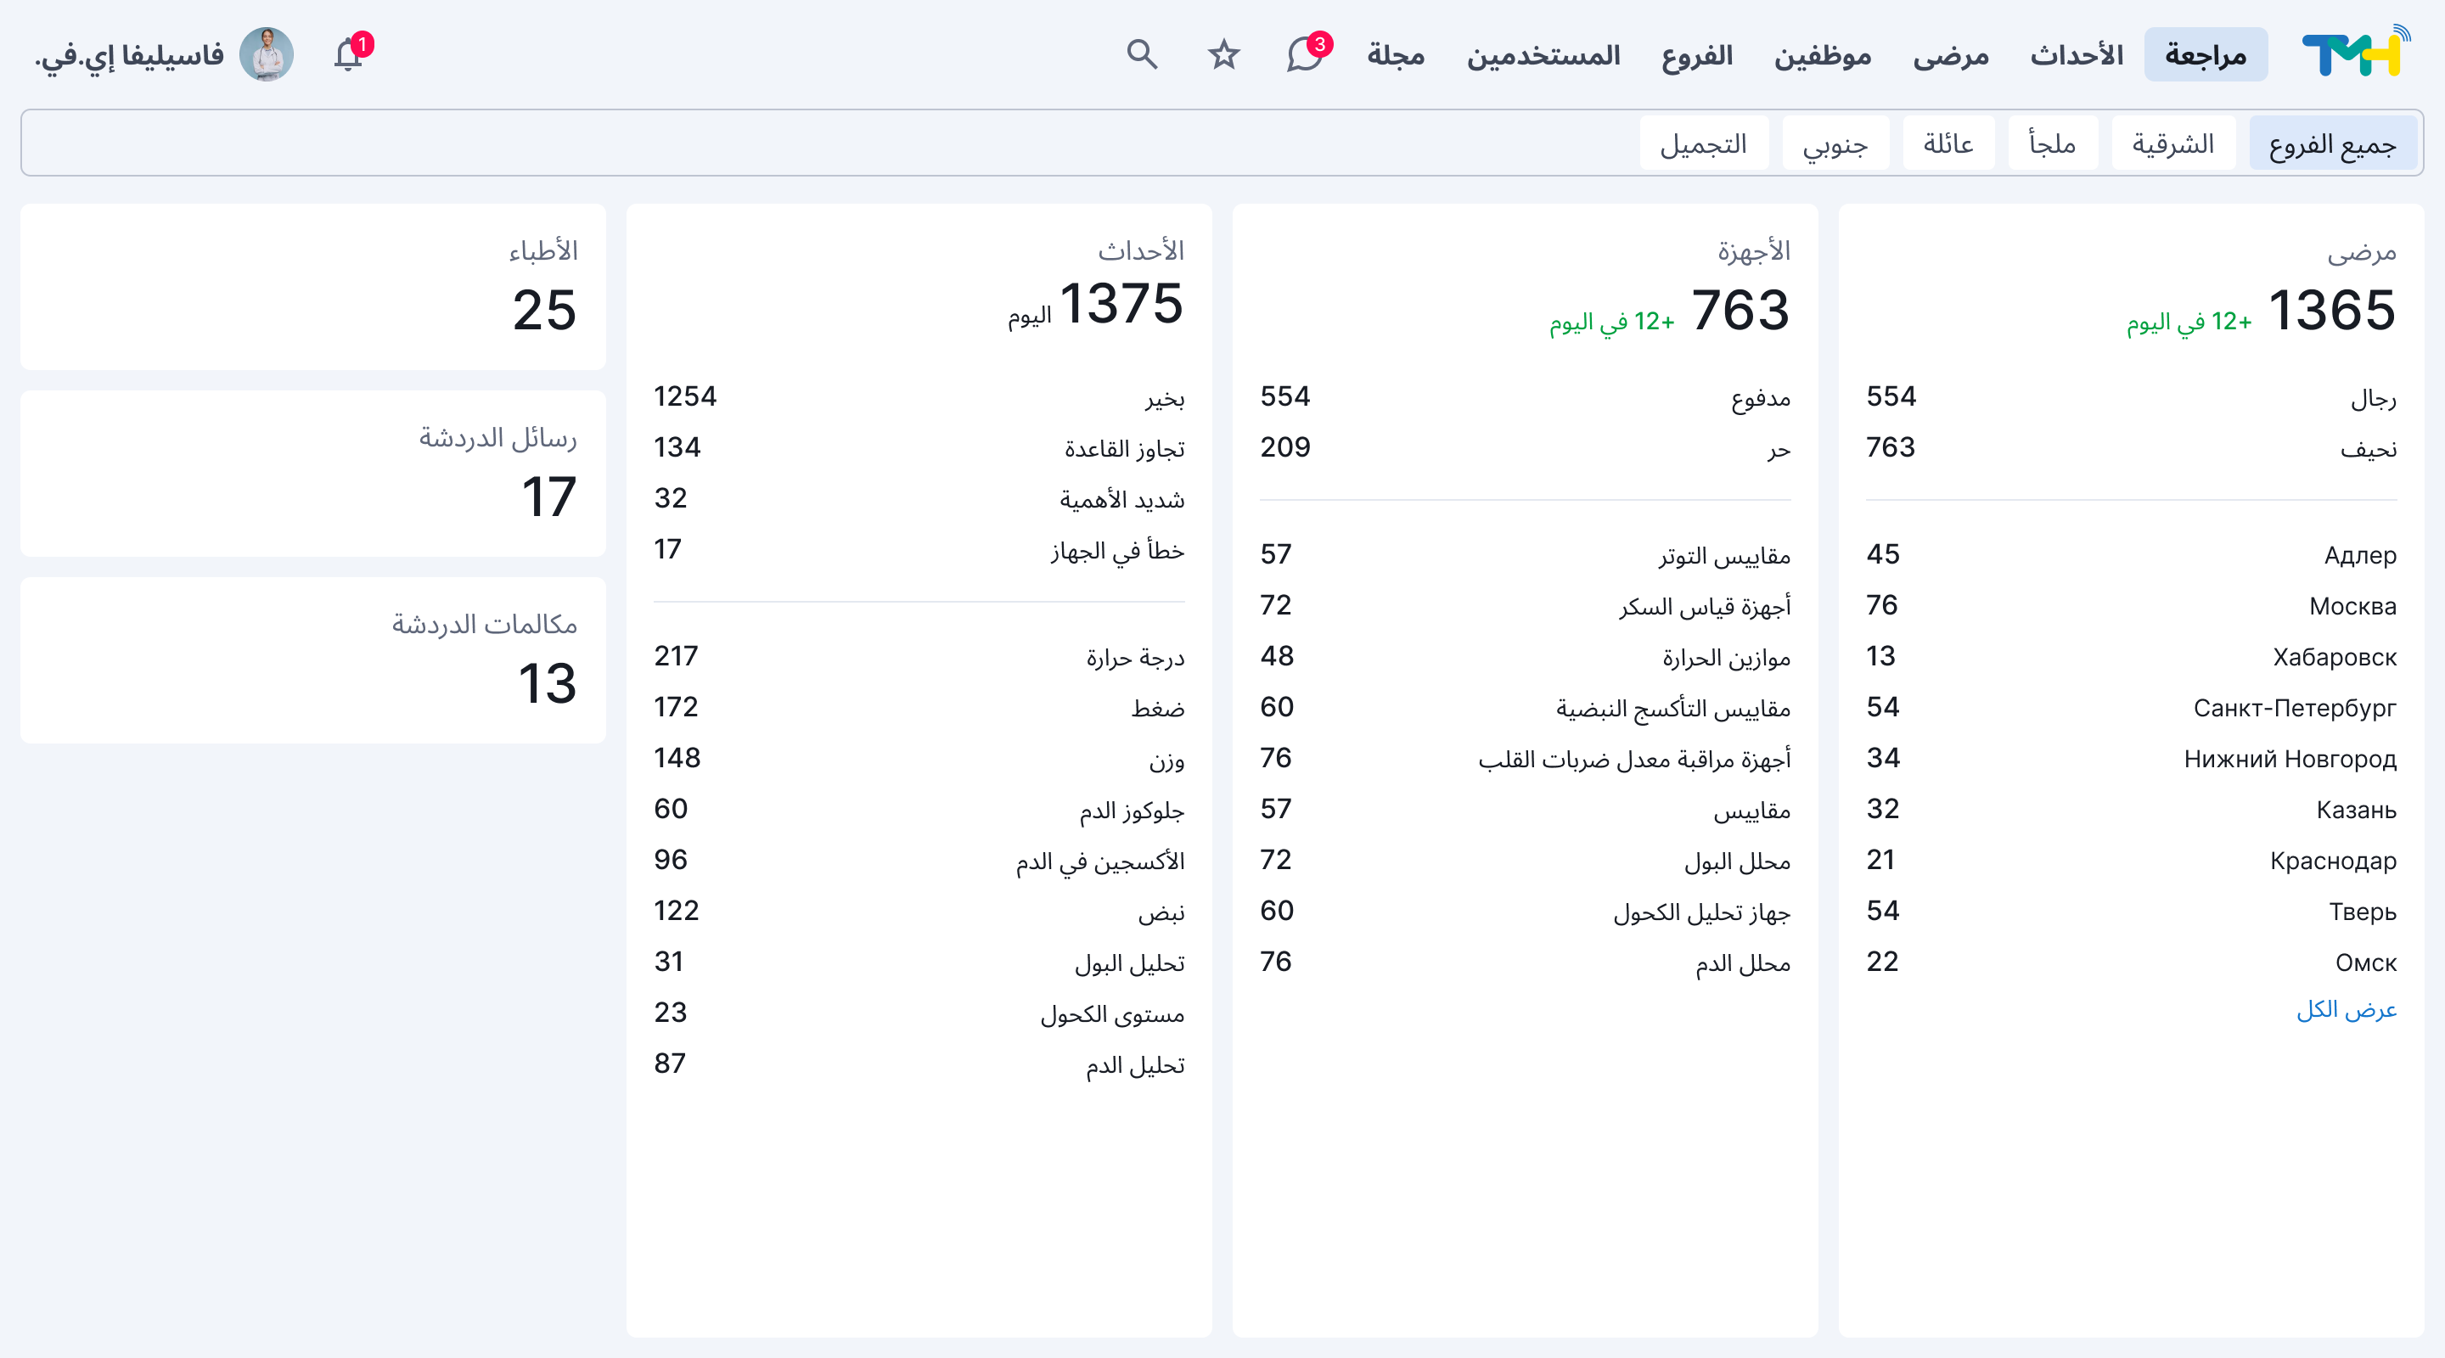Click the جلوكوز الدم row

tap(919, 810)
